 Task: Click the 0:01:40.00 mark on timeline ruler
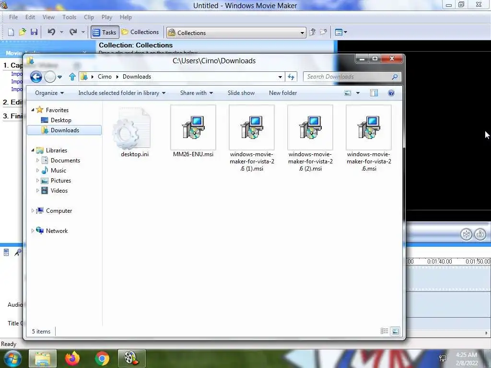tap(439, 261)
